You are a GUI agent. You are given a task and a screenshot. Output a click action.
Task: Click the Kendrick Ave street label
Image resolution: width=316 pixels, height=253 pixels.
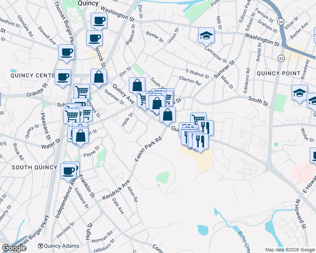116,190
